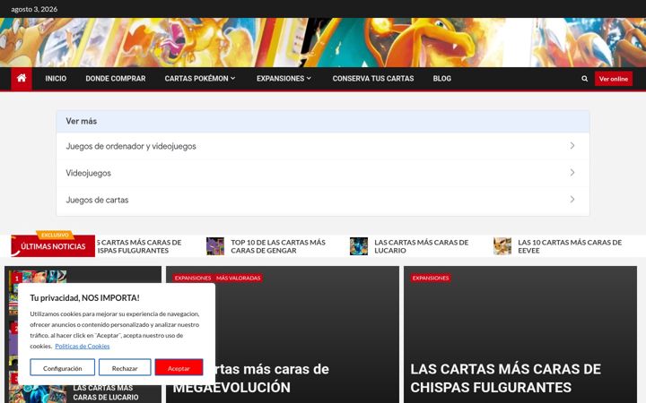The image size is (646, 403).
Task: Open Lucario thumbnail in news ticker
Action: point(358,246)
